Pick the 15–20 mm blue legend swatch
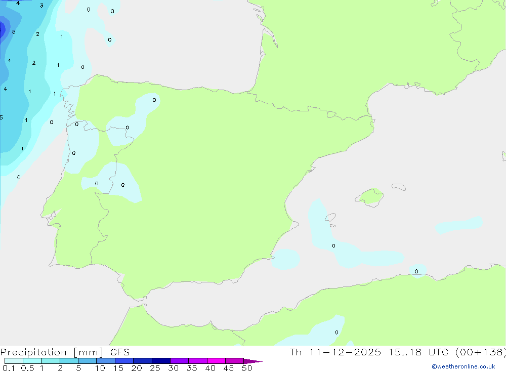This screenshot has height=371, width=506. click(x=124, y=361)
